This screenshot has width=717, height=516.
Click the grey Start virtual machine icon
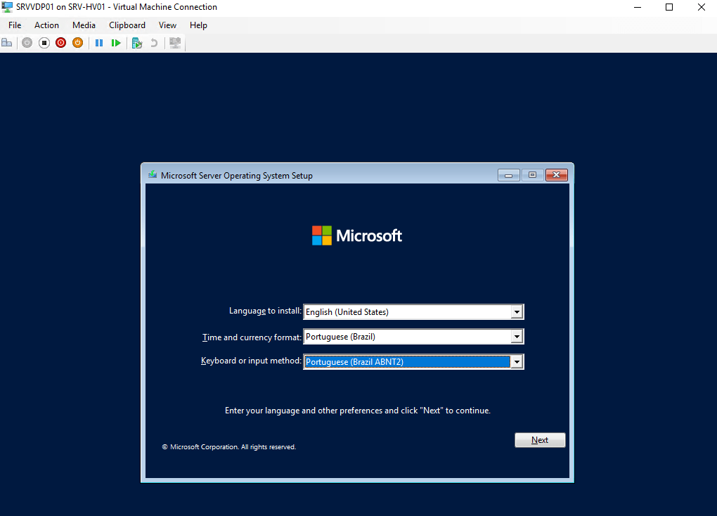(27, 43)
